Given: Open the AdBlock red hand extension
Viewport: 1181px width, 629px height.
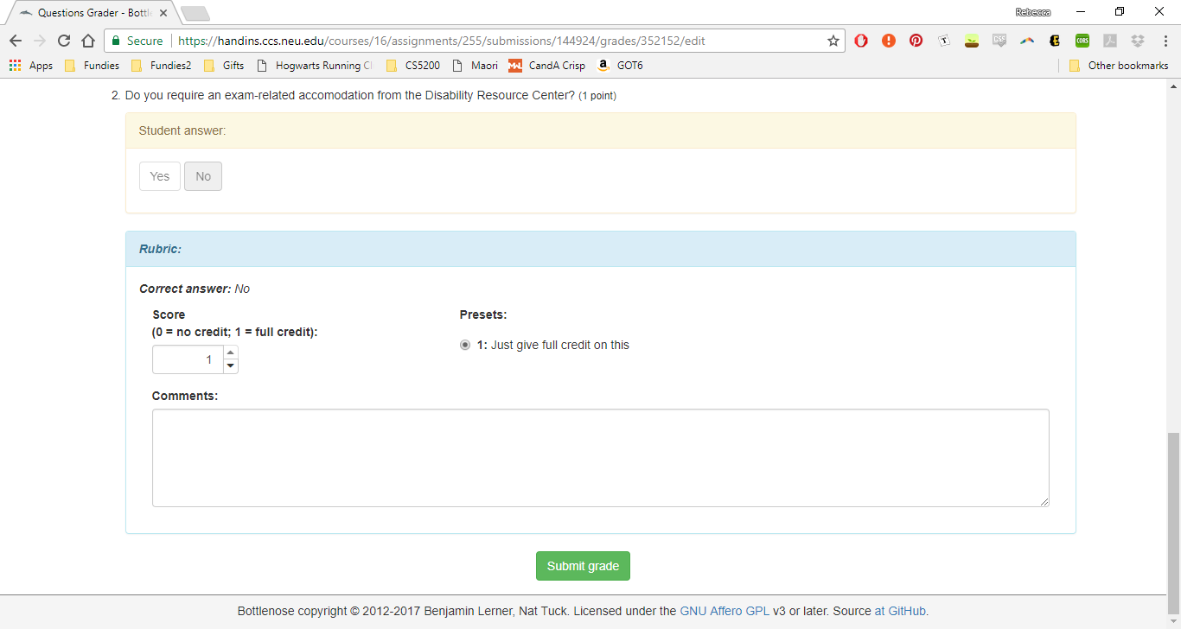Looking at the screenshot, I should pos(861,41).
